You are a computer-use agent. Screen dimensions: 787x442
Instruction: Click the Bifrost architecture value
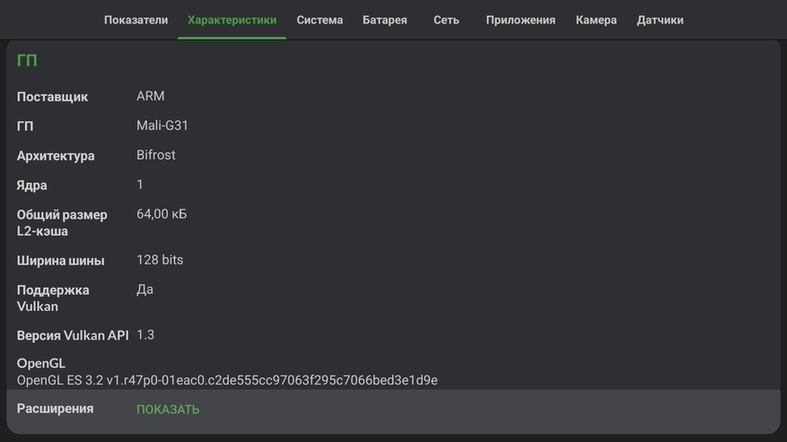(156, 155)
